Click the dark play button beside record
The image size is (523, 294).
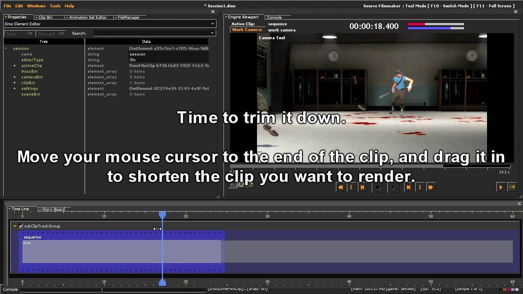pyautogui.click(x=393, y=187)
